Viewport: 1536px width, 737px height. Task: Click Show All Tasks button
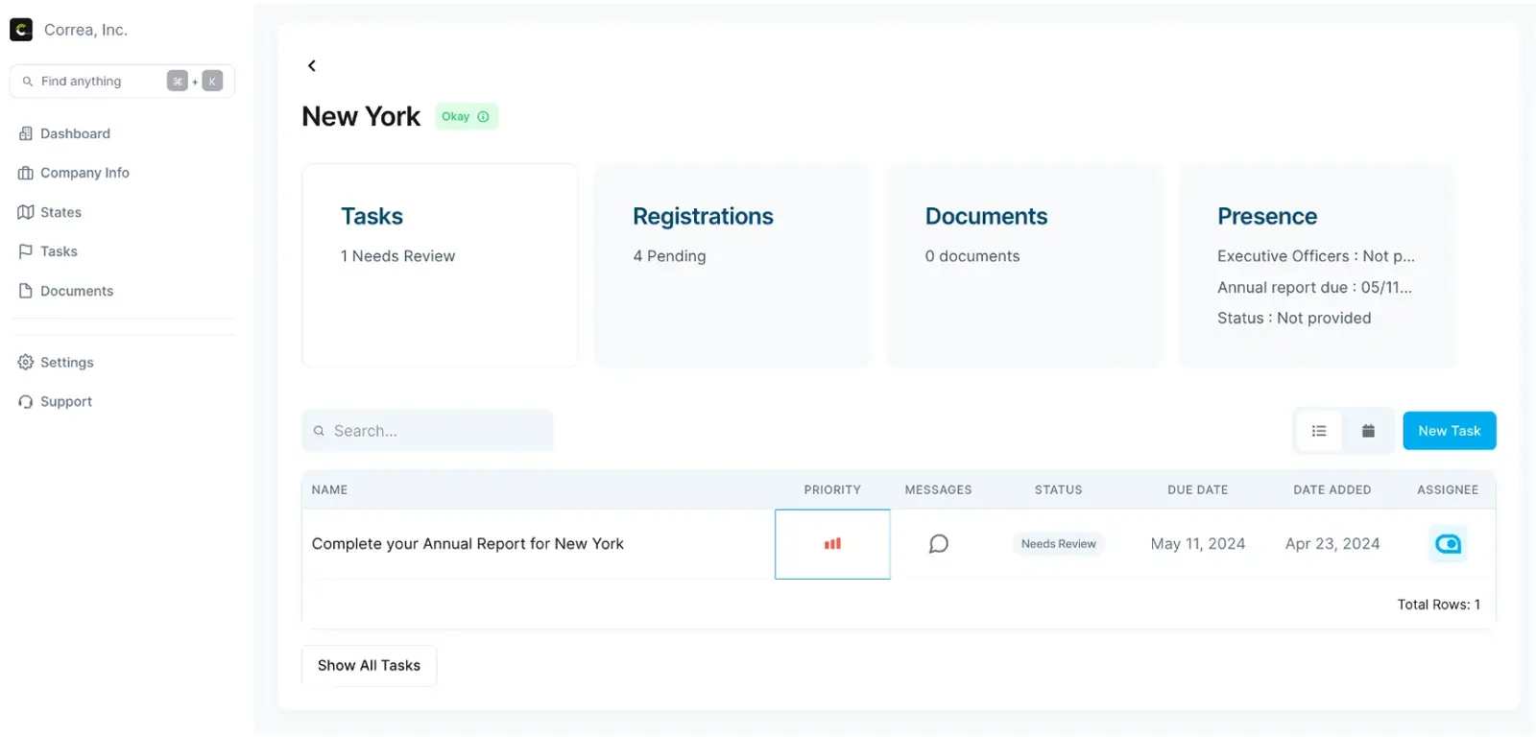point(369,665)
